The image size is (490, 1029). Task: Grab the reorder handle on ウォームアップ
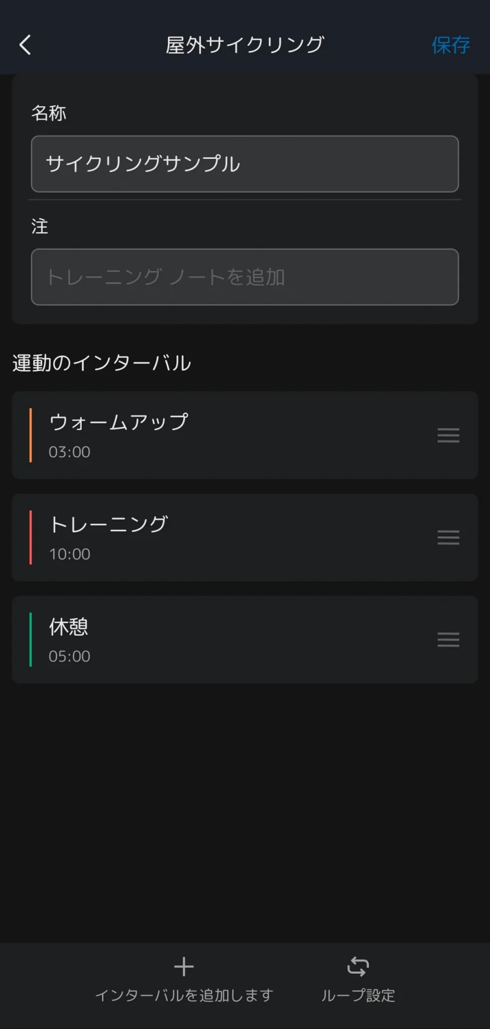(x=448, y=436)
